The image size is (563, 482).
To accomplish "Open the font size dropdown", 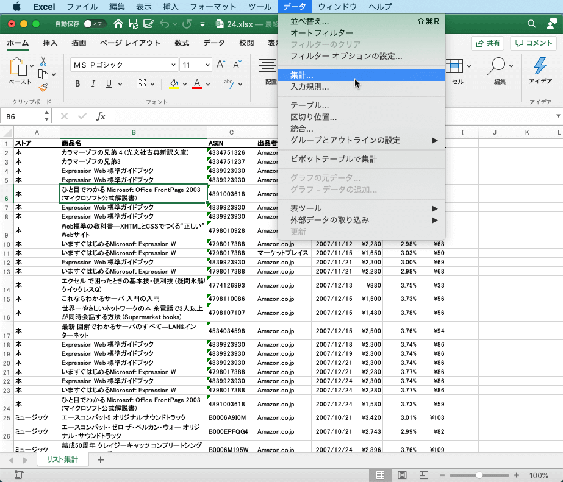I will pos(207,65).
